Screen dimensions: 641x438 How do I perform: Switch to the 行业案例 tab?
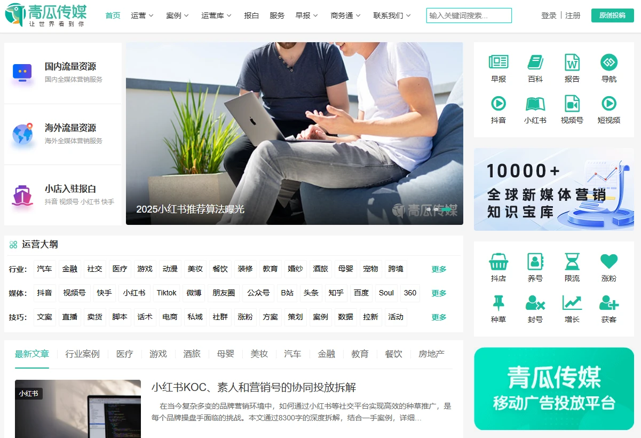tap(82, 354)
